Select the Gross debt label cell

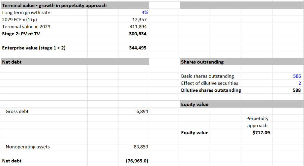click(x=44, y=111)
